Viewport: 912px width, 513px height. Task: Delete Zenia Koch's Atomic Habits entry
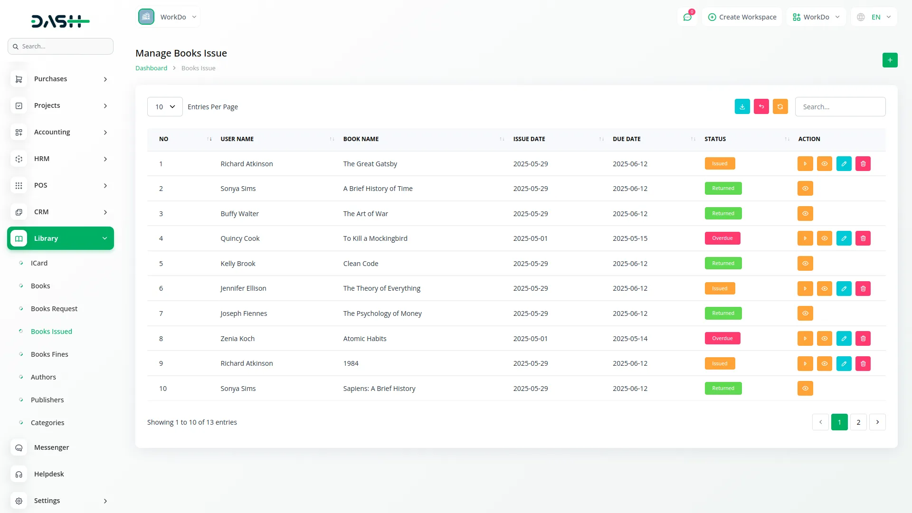pyautogui.click(x=863, y=338)
